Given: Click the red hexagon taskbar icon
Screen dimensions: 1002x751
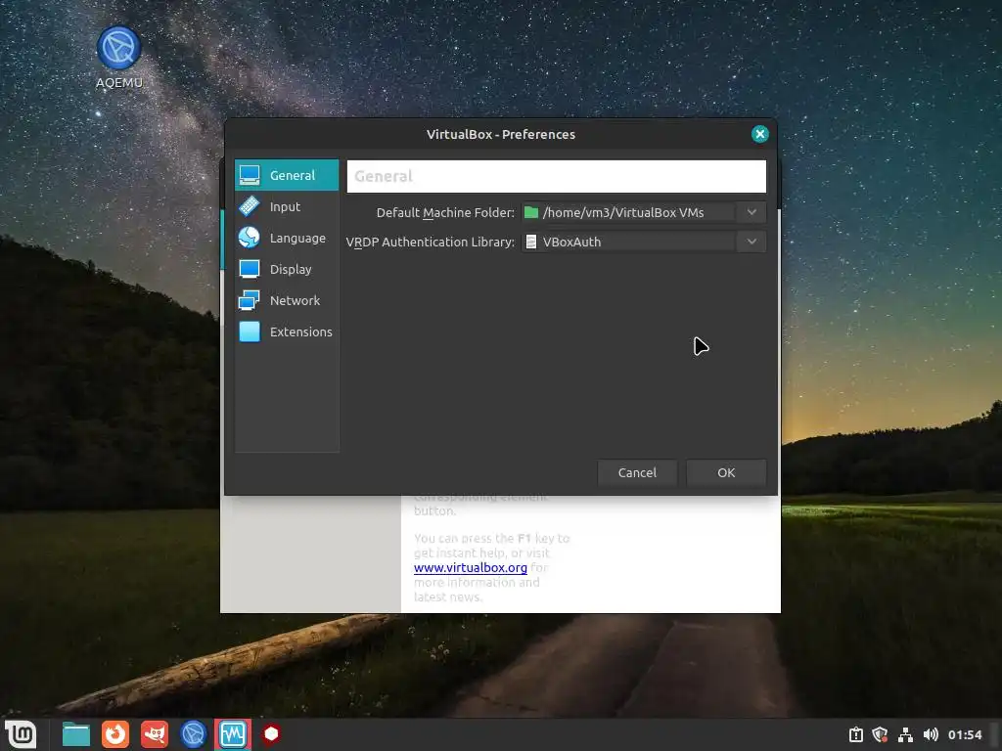Looking at the screenshot, I should (272, 734).
